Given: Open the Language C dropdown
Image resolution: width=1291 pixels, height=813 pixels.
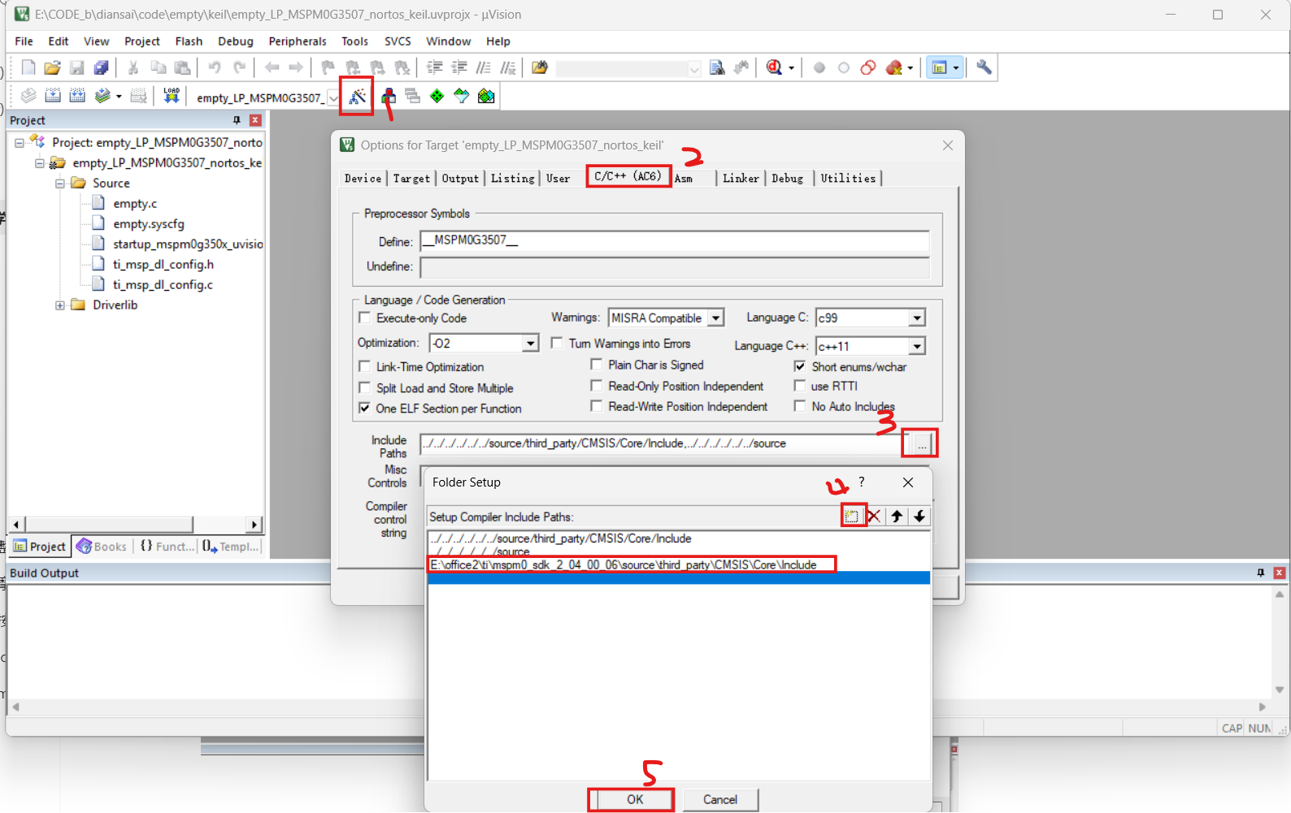Looking at the screenshot, I should pyautogui.click(x=917, y=318).
